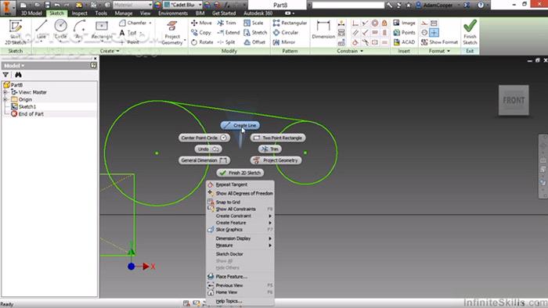The height and width of the screenshot is (308, 548).
Task: Open Create Feature submenu
Action: click(240, 223)
